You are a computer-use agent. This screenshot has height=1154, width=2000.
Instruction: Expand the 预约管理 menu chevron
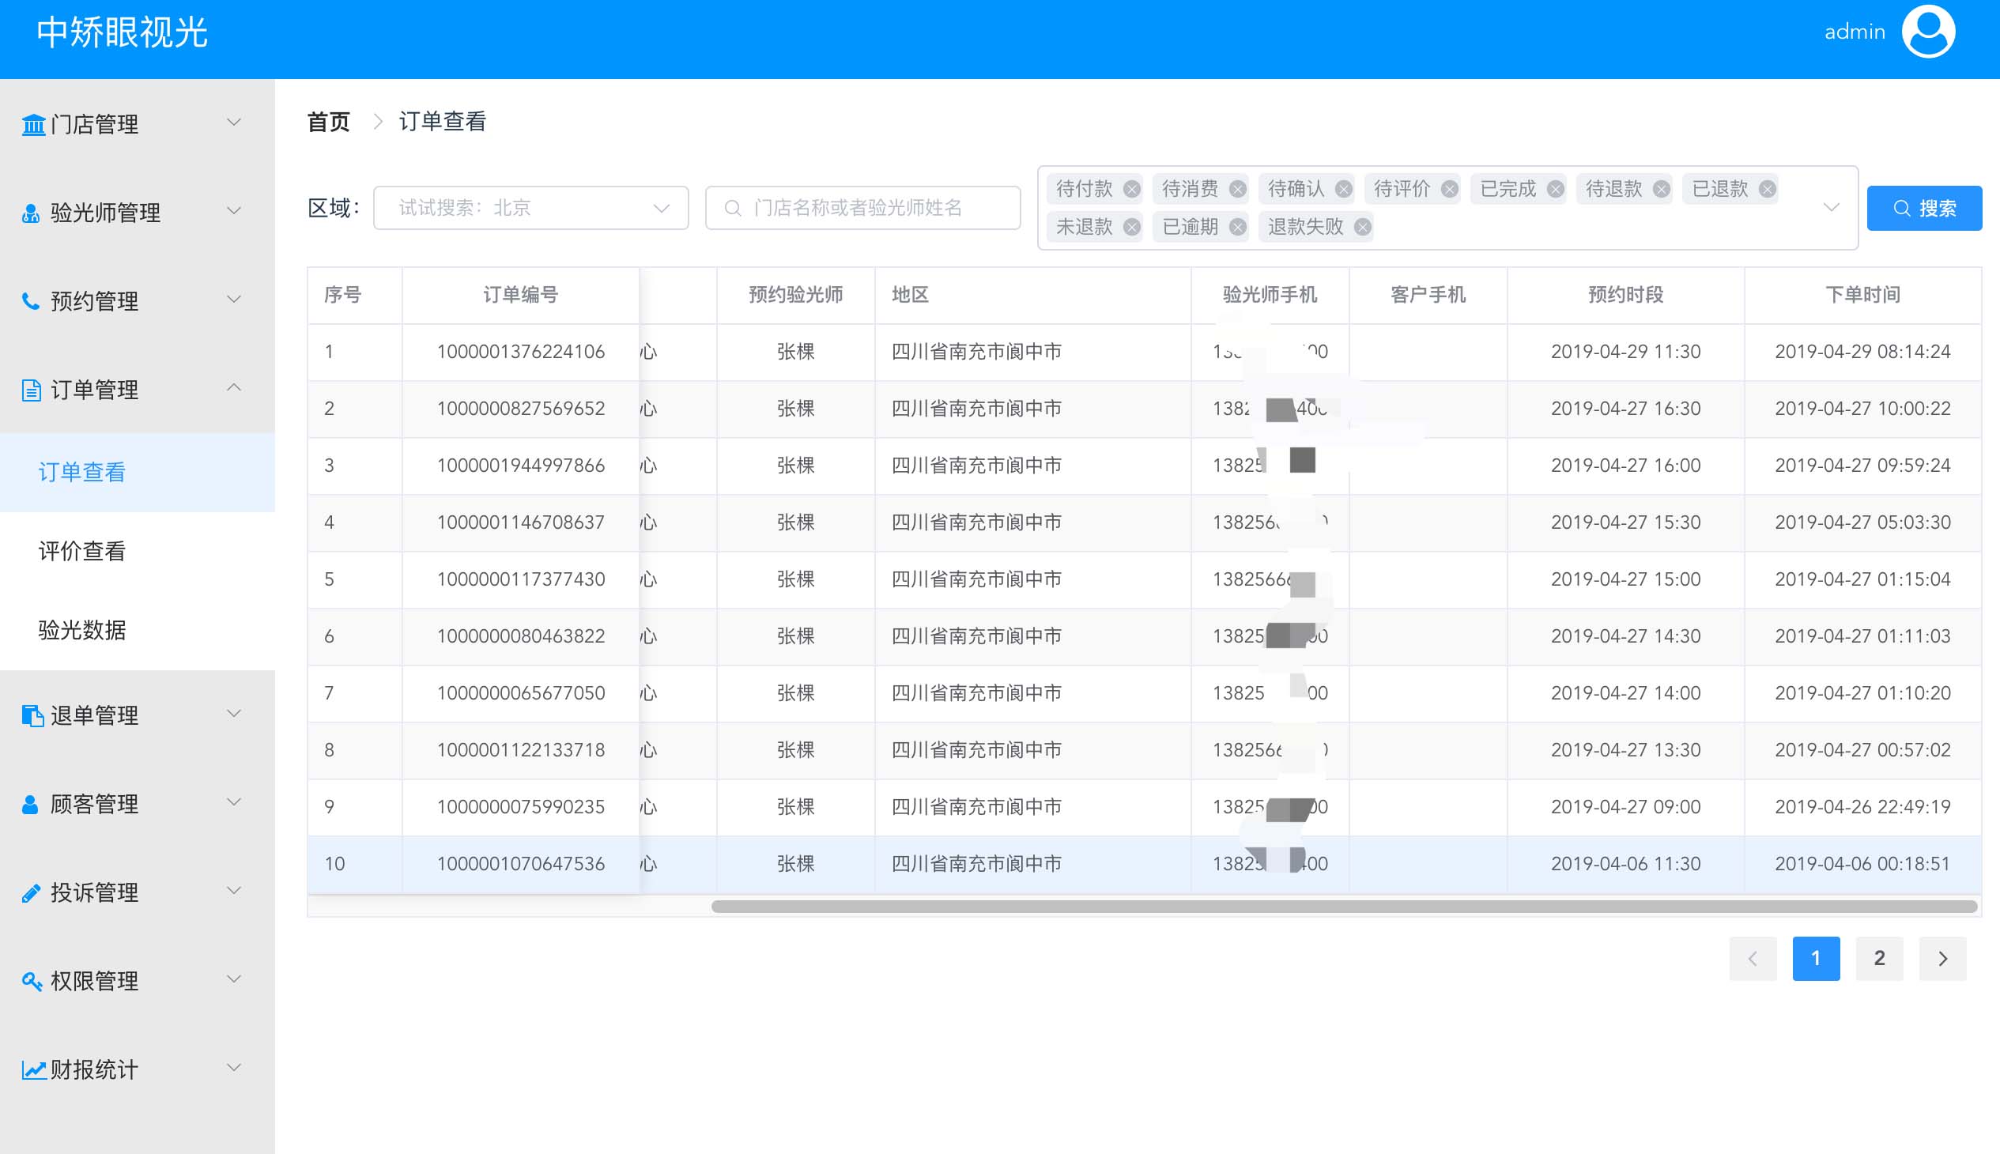[x=234, y=300]
